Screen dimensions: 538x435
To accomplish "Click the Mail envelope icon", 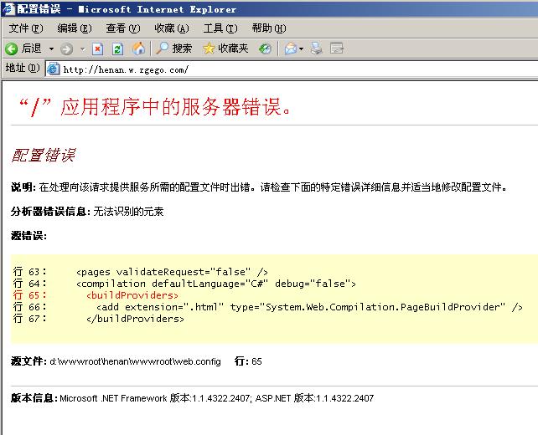I will tap(290, 49).
